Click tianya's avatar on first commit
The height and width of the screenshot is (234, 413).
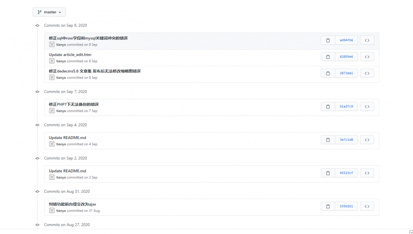tap(52, 45)
